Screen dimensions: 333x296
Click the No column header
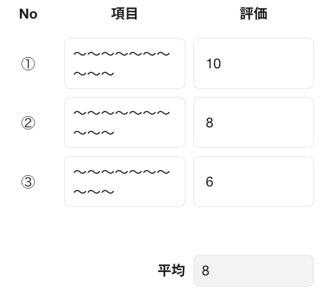point(28,14)
